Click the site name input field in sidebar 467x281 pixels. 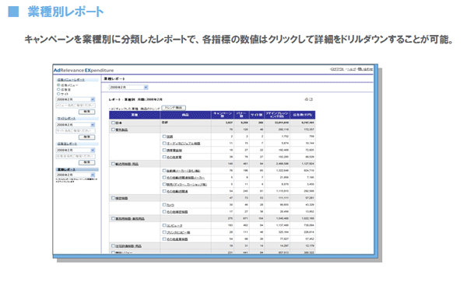pyautogui.click(x=75, y=130)
